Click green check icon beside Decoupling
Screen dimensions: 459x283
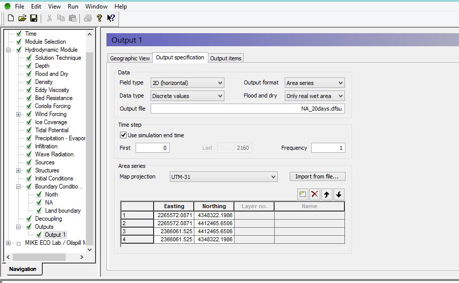pyautogui.click(x=29, y=218)
